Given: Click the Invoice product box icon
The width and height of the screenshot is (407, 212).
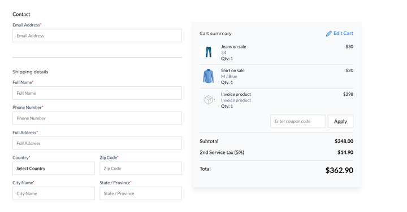Looking at the screenshot, I should (x=209, y=100).
